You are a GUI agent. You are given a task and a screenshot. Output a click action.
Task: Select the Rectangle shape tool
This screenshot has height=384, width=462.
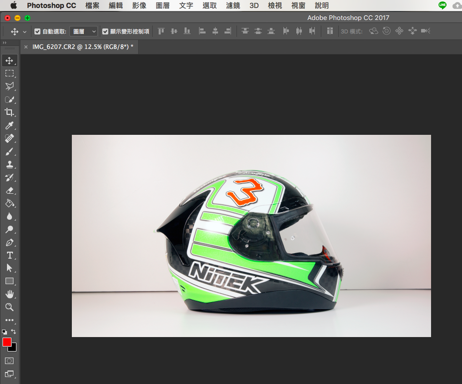[9, 281]
